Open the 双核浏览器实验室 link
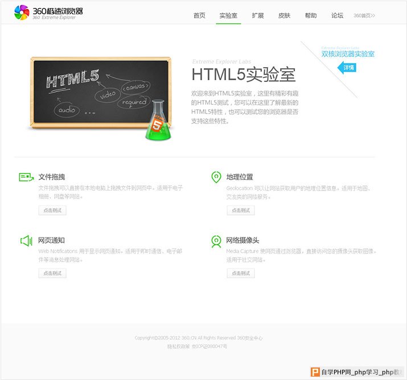Viewport: 407px width, 380px height. pyautogui.click(x=348, y=54)
